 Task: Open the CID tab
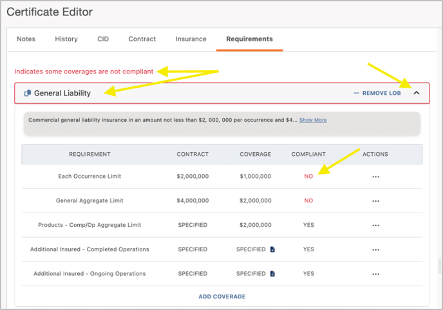pos(103,39)
